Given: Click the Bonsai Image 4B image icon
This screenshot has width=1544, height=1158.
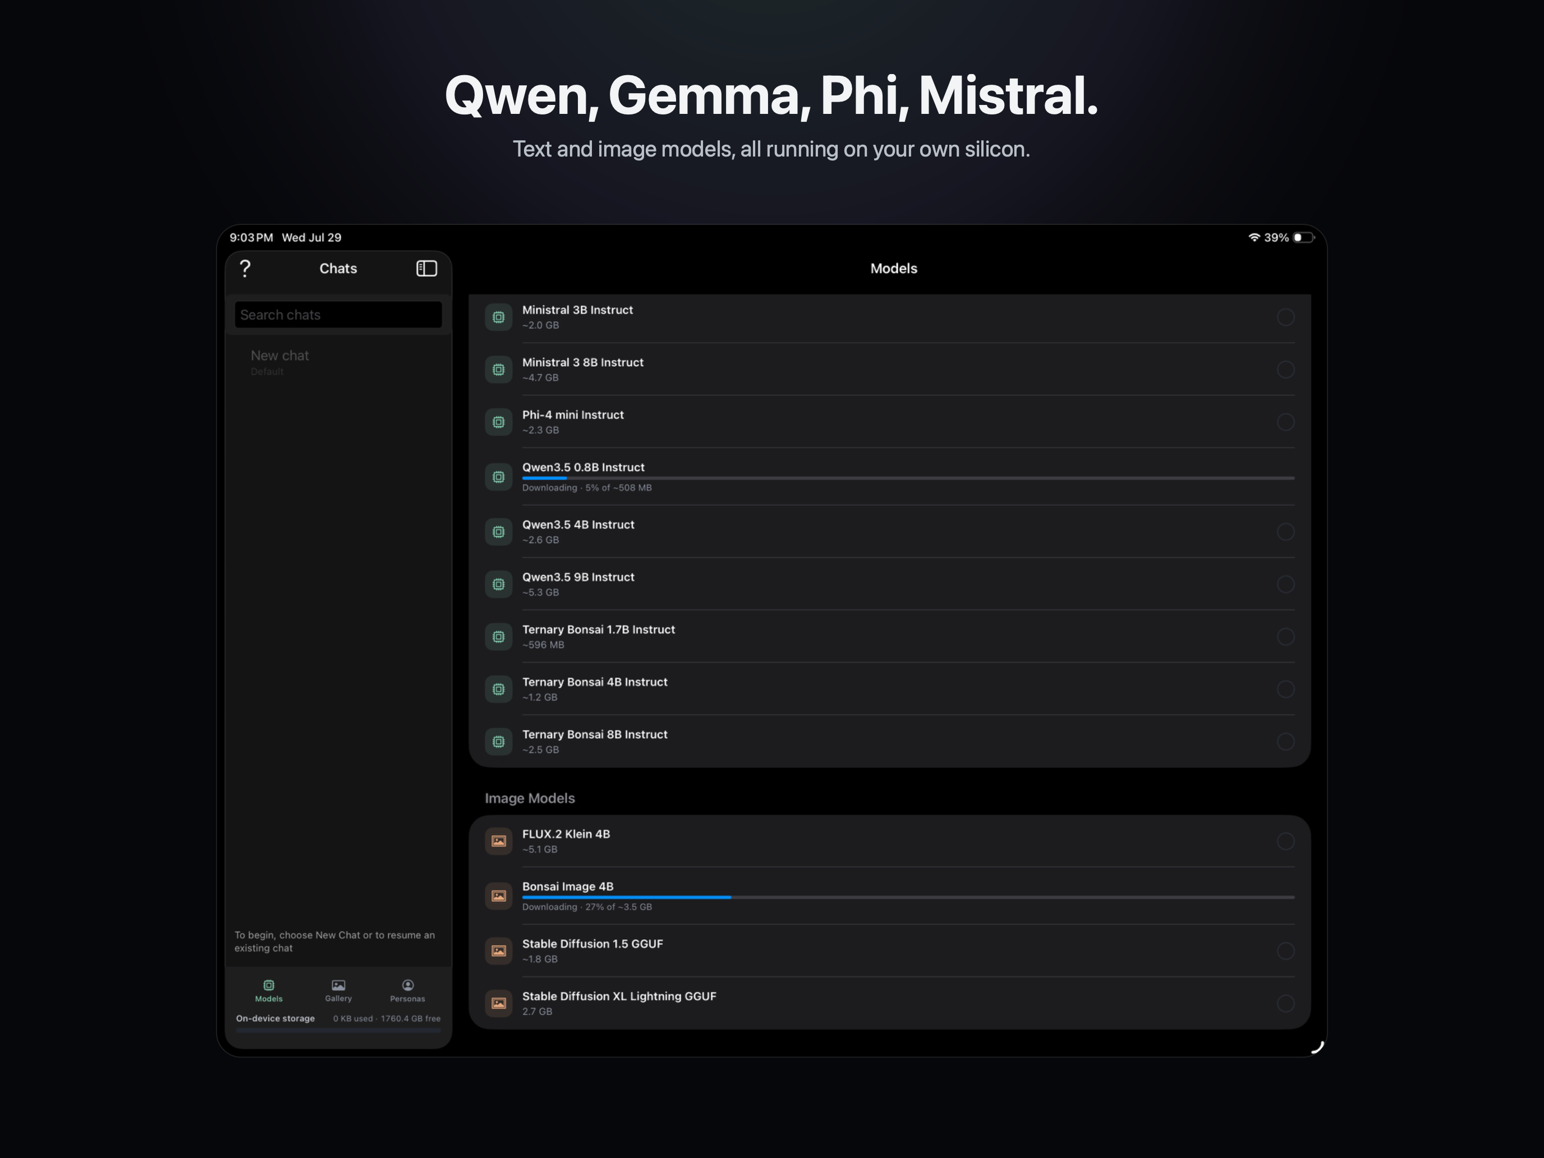Looking at the screenshot, I should [498, 896].
